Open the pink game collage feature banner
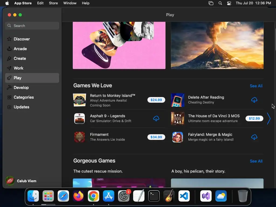The height and width of the screenshot is (207, 276). (x=119, y=45)
